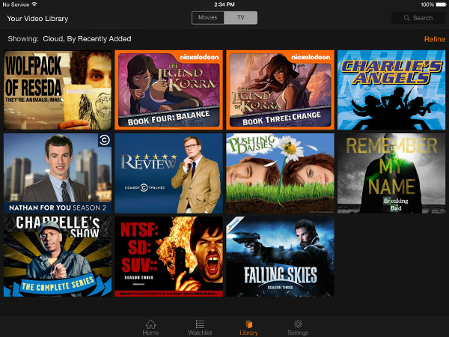The width and height of the screenshot is (449, 337).
Task: Choose Nathan For You Season 2
Action: 57,174
